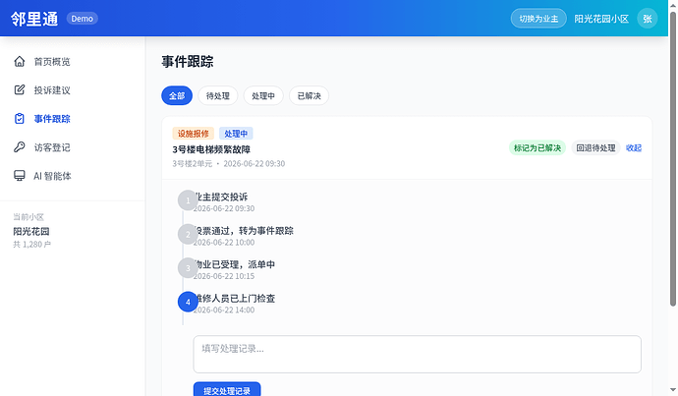Click the 物业已受理，派单中 entry
The image size is (678, 396).
235,264
